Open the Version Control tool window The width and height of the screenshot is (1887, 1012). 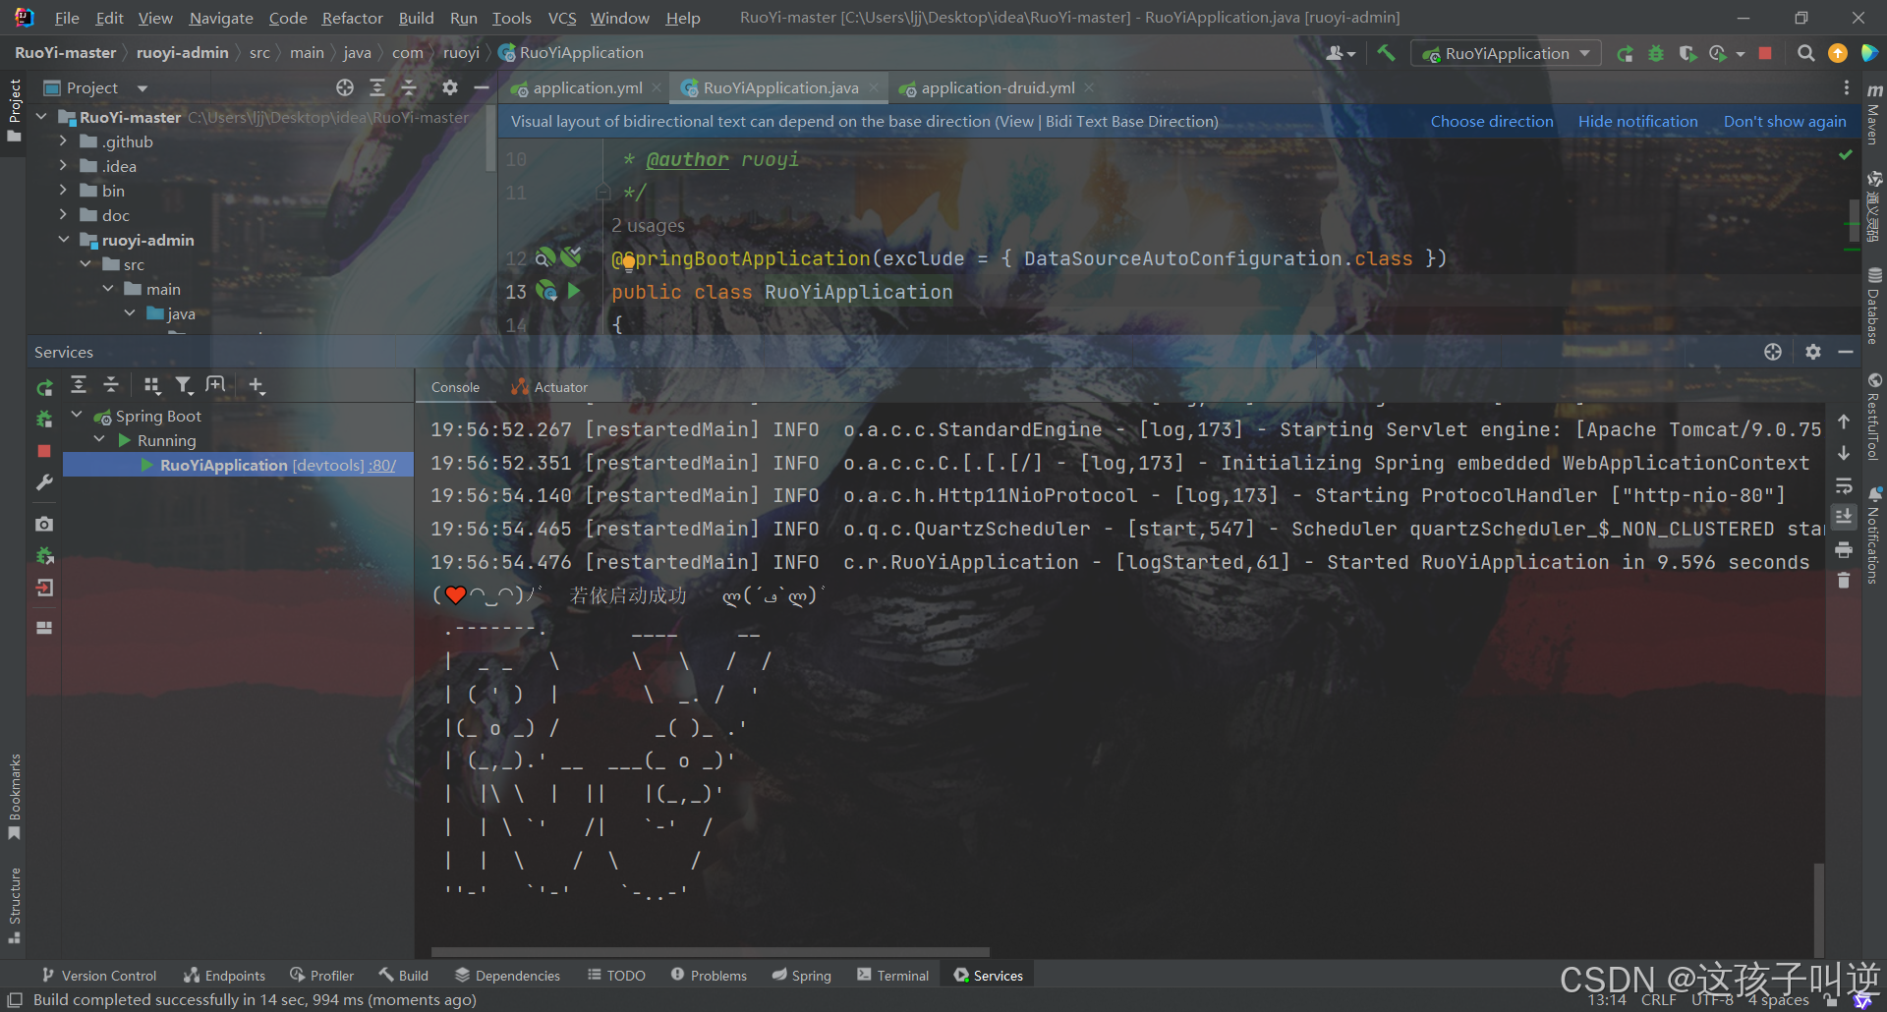click(98, 975)
